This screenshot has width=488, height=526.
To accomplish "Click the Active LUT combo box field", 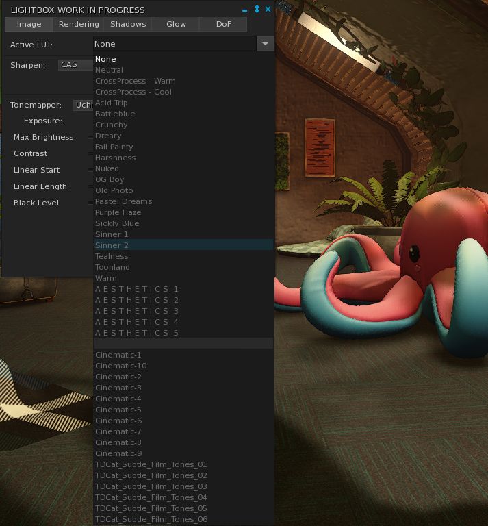I will [175, 44].
